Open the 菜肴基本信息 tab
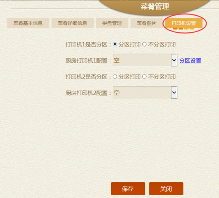 point(28,23)
